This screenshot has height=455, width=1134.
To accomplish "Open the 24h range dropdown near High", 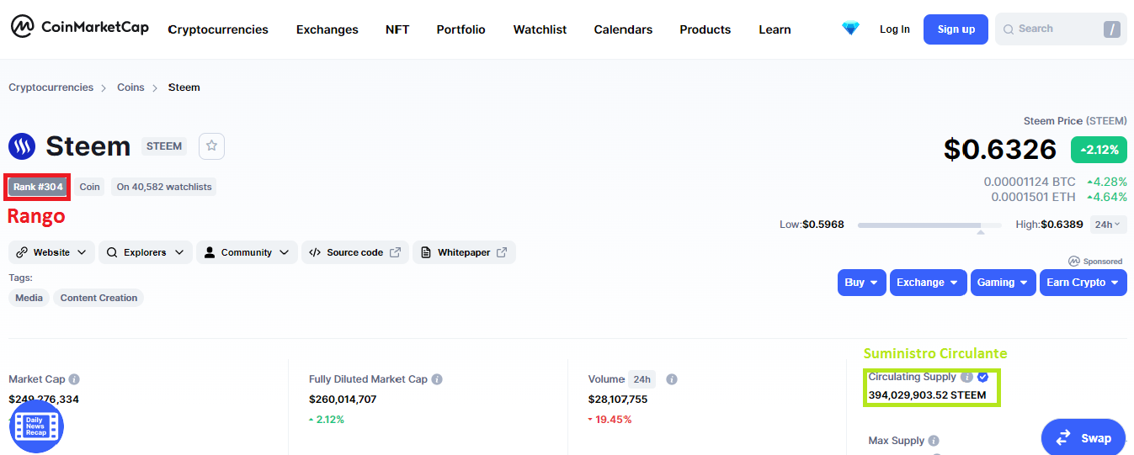I will 1108,225.
